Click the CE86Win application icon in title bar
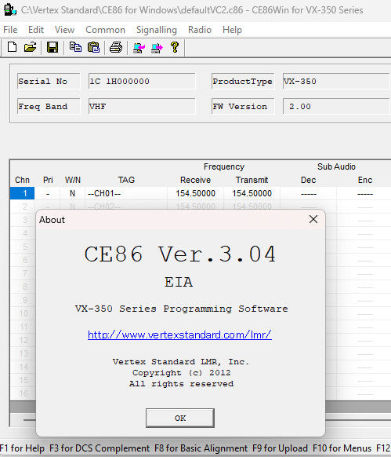Image resolution: width=391 pixels, height=457 pixels. [9, 10]
